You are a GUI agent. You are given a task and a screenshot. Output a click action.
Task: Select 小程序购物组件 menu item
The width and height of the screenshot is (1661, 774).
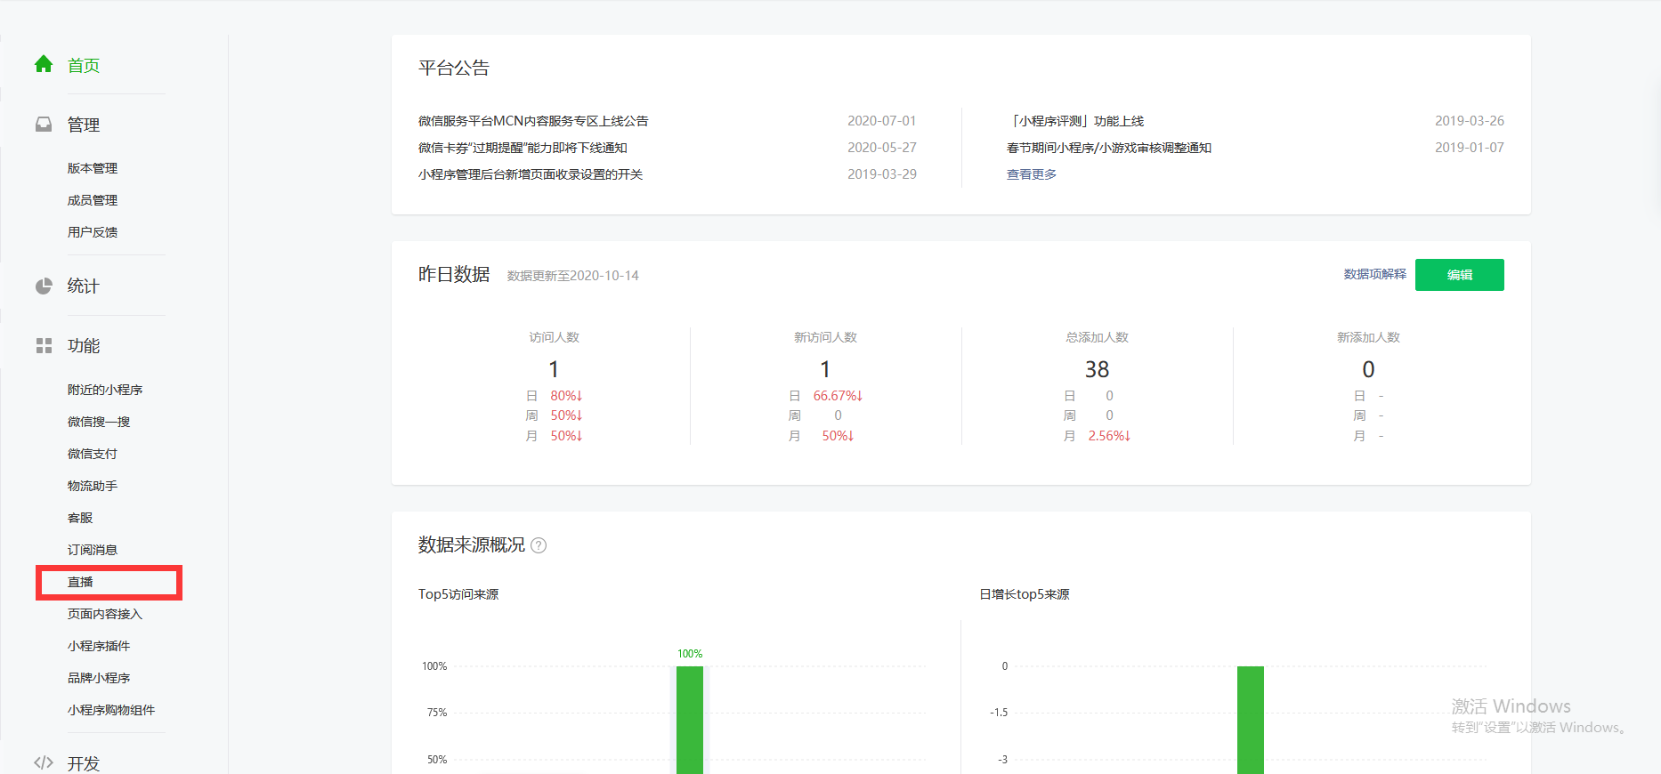111,710
